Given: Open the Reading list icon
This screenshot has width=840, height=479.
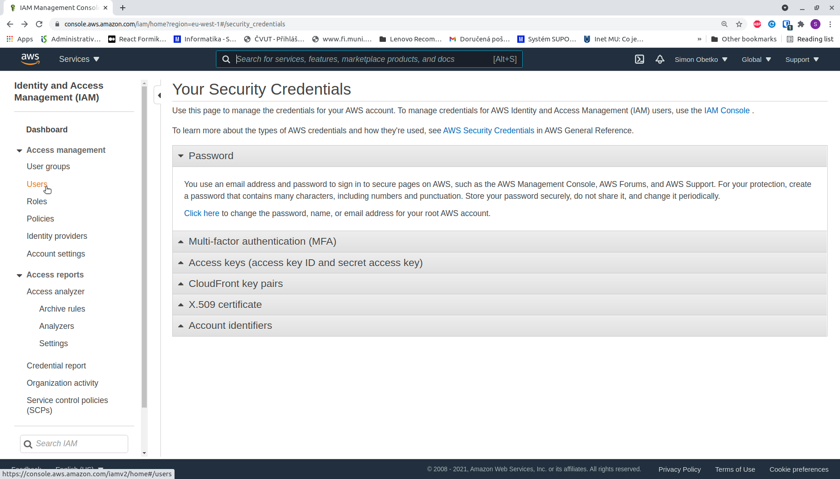Looking at the screenshot, I should point(790,39).
